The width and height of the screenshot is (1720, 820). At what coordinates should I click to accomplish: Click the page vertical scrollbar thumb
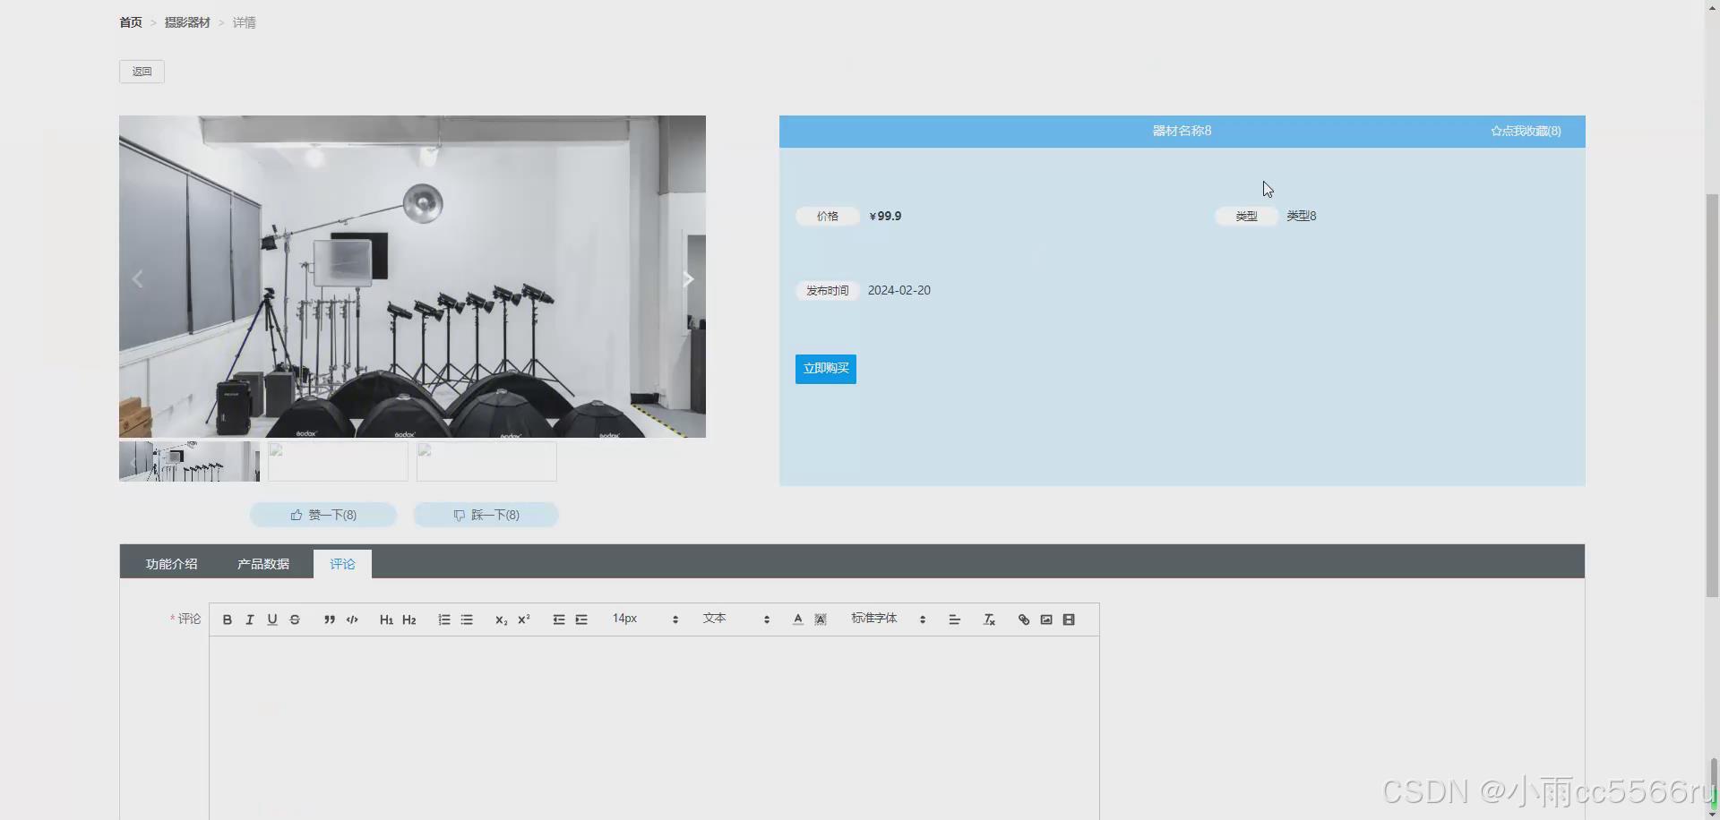1712,394
